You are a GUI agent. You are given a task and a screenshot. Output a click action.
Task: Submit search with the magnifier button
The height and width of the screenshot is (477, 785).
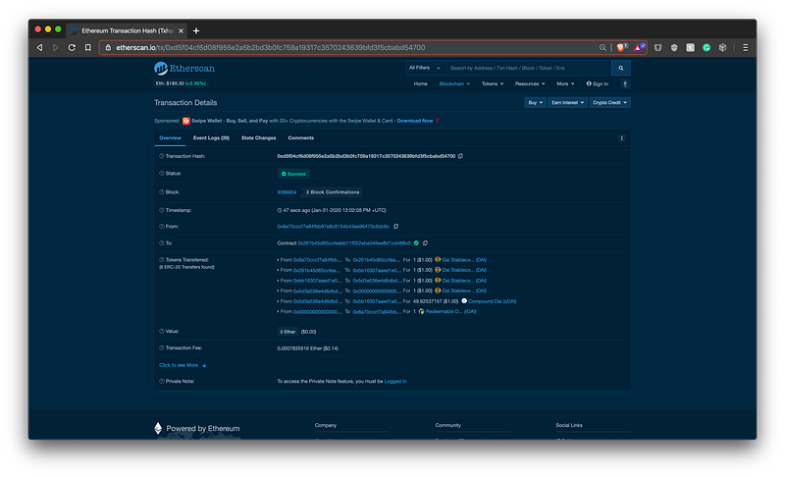pyautogui.click(x=621, y=68)
